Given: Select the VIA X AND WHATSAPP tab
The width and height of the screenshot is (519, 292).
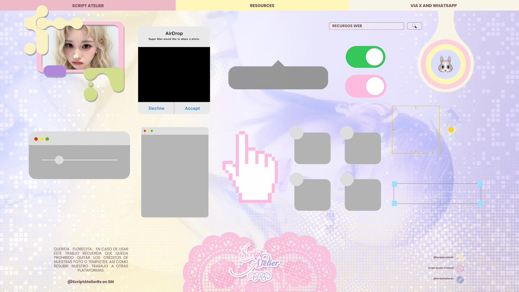Looking at the screenshot, I should click(433, 6).
